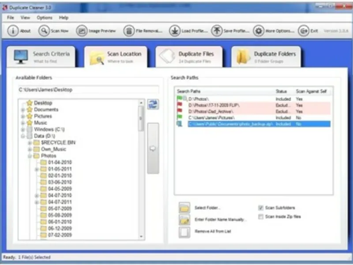Viewport: 353px width, 265px height.
Task: Collapse the Photos folder node
Action: click(30, 156)
